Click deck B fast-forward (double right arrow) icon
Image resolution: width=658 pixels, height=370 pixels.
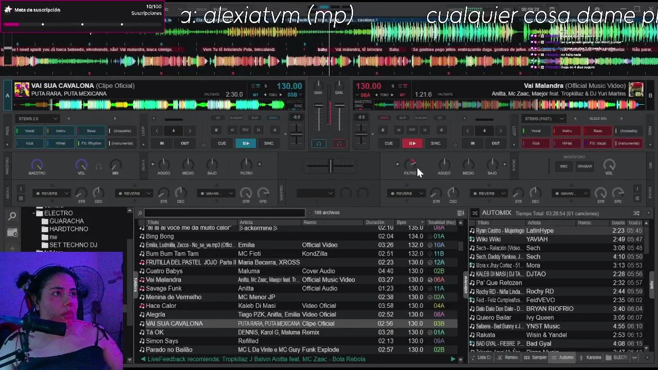tap(425, 131)
